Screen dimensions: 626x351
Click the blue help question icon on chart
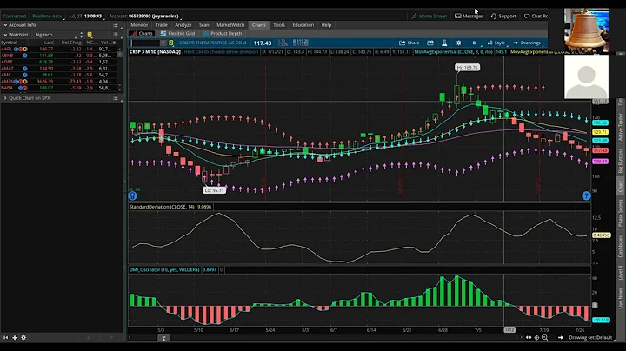(586, 195)
